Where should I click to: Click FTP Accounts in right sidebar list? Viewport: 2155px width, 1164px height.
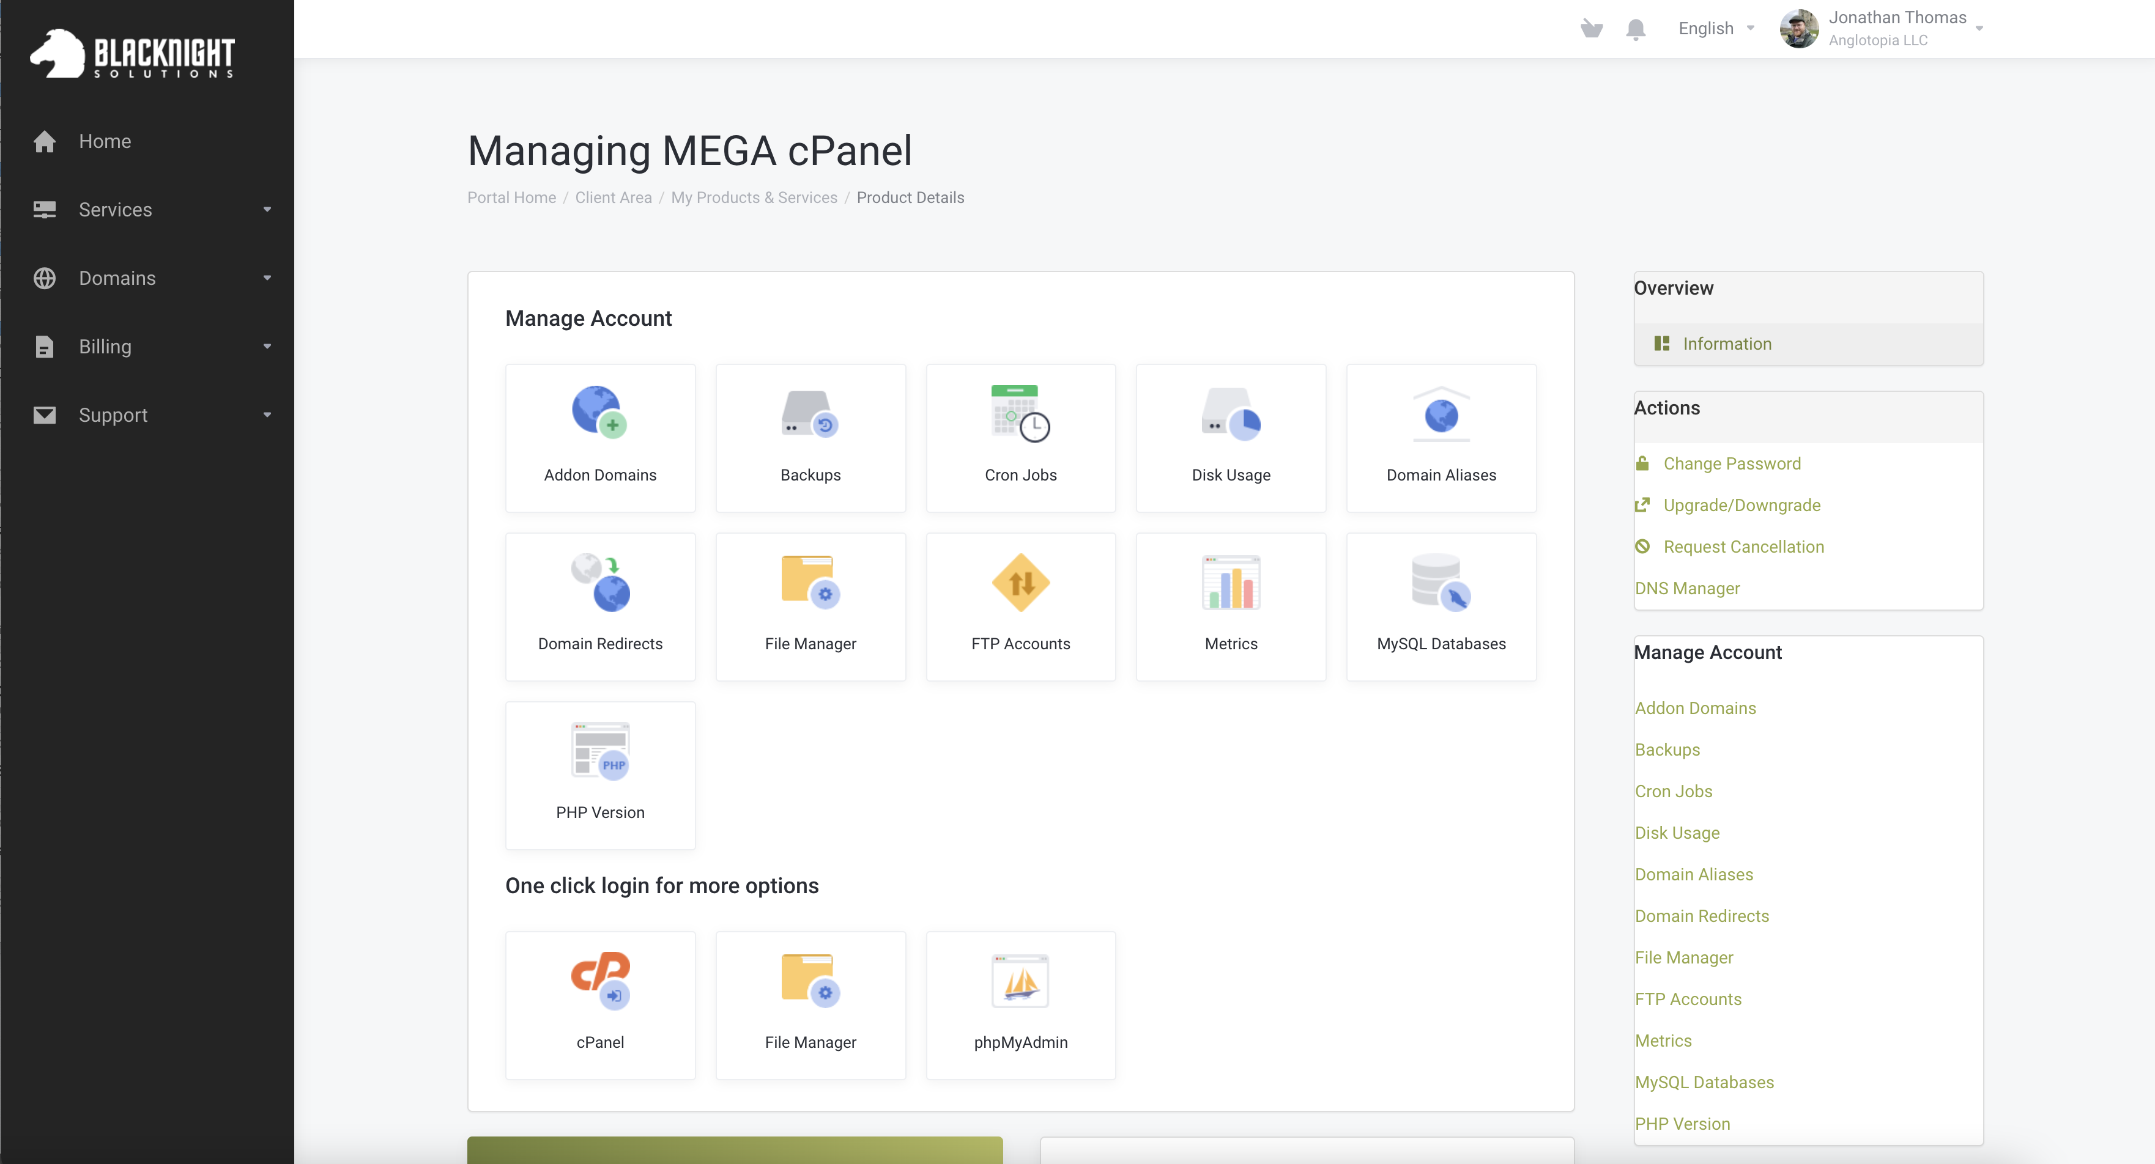1688,998
